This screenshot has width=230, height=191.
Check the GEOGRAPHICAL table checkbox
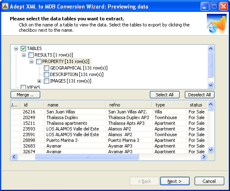(46, 68)
